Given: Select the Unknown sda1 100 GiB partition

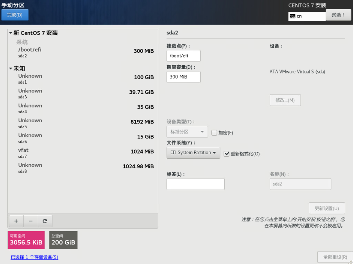Looking at the screenshot, I should (82, 78).
